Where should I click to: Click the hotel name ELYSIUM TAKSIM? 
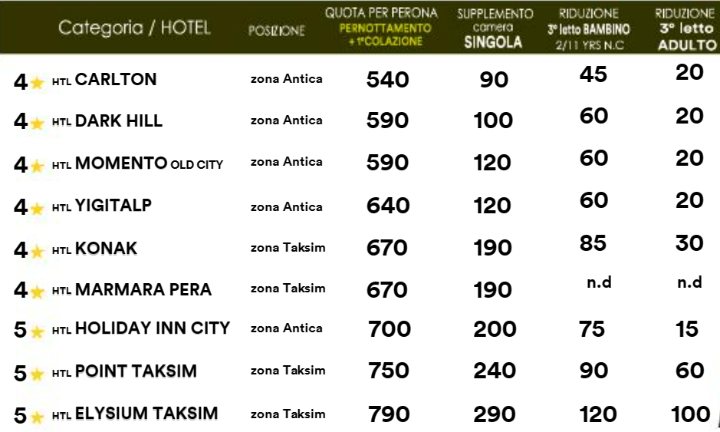click(x=146, y=413)
